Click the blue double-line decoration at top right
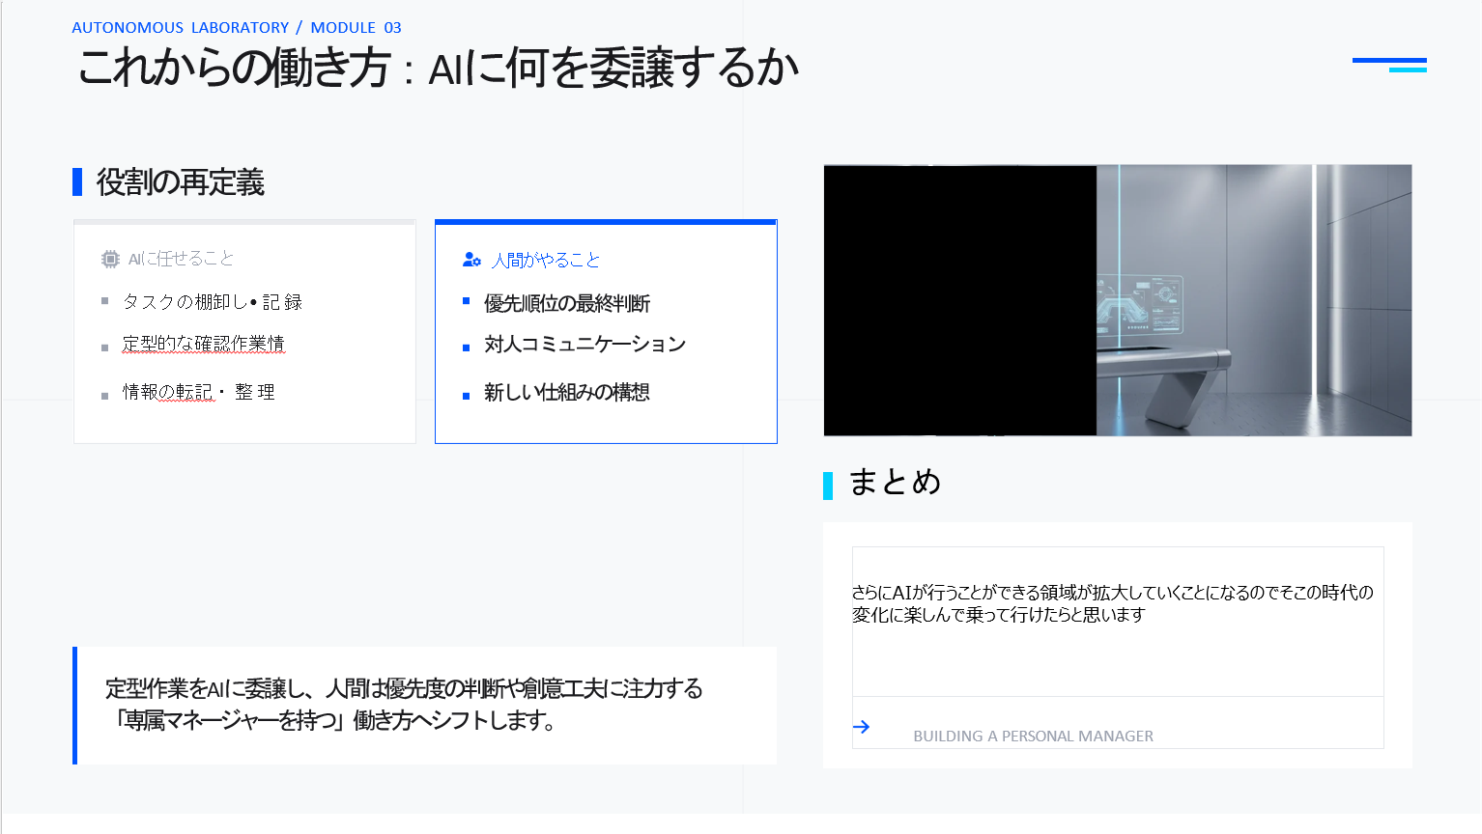This screenshot has height=834, width=1482. coord(1389,65)
